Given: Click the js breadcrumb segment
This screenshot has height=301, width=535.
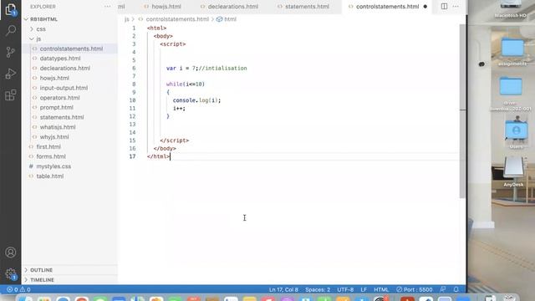Looking at the screenshot, I should point(126,19).
